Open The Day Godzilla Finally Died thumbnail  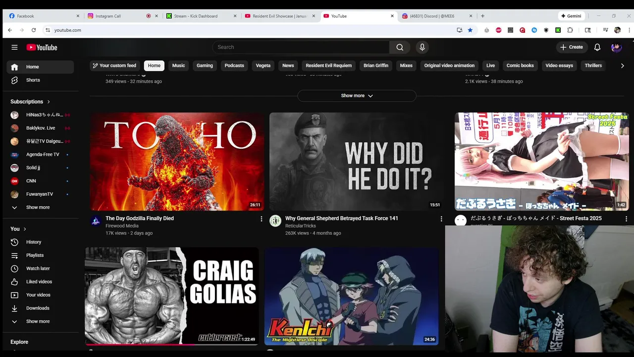pos(177,162)
